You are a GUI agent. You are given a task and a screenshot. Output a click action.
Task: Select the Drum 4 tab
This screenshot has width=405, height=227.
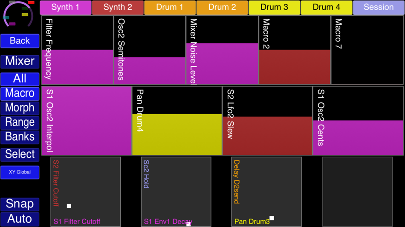coord(327,7)
